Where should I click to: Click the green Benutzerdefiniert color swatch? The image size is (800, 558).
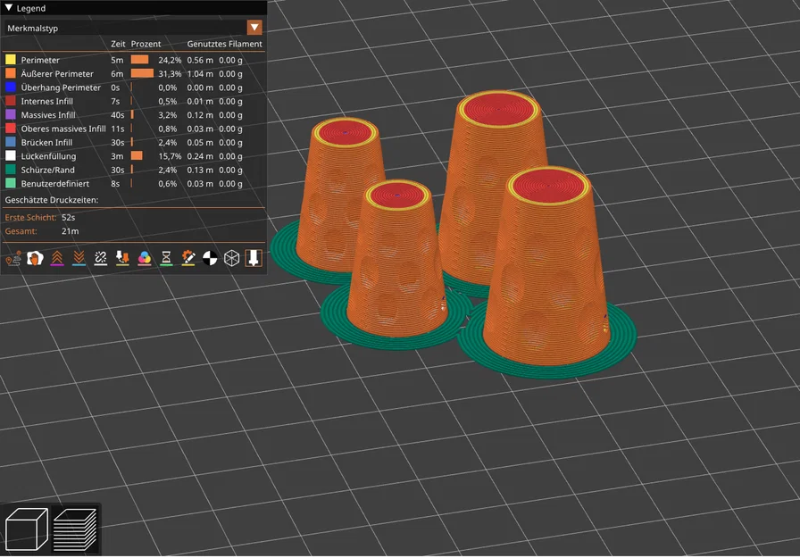click(10, 183)
